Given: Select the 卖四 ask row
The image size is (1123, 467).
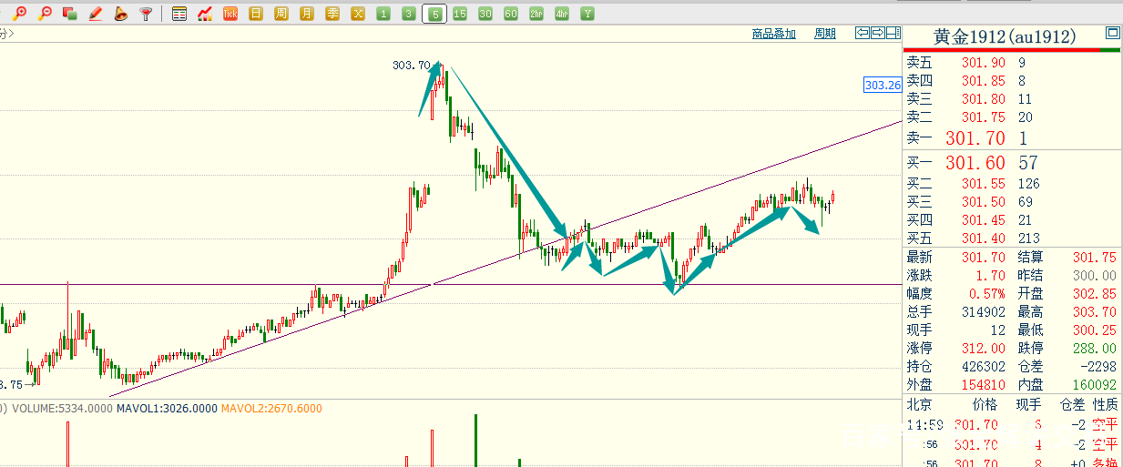Looking at the screenshot, I should click(1012, 81).
